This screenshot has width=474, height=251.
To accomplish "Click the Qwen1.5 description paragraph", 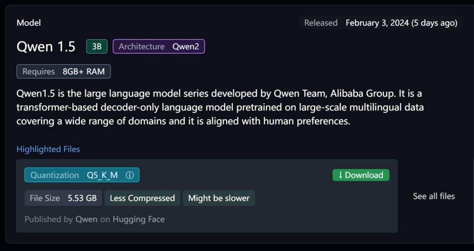I will click(x=220, y=107).
